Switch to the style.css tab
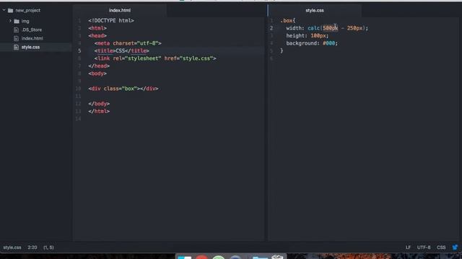The image size is (462, 259). (315, 10)
